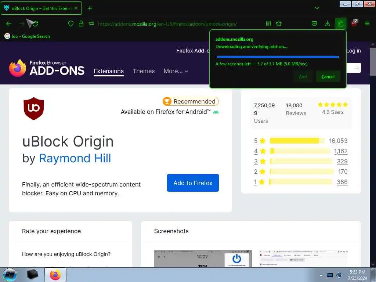The width and height of the screenshot is (376, 282).
Task: Click the Add to Firefox button
Action: pos(193,183)
